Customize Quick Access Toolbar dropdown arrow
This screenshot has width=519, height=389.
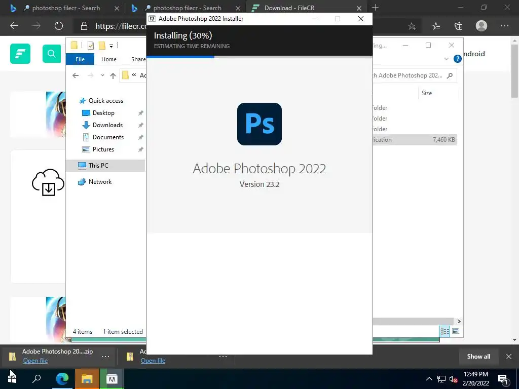pos(111,46)
